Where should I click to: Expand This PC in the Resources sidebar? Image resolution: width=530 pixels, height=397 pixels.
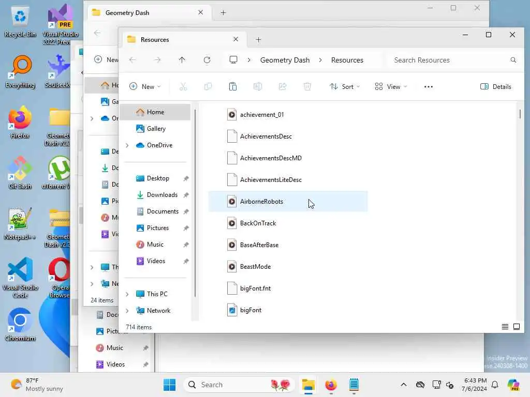pyautogui.click(x=127, y=294)
